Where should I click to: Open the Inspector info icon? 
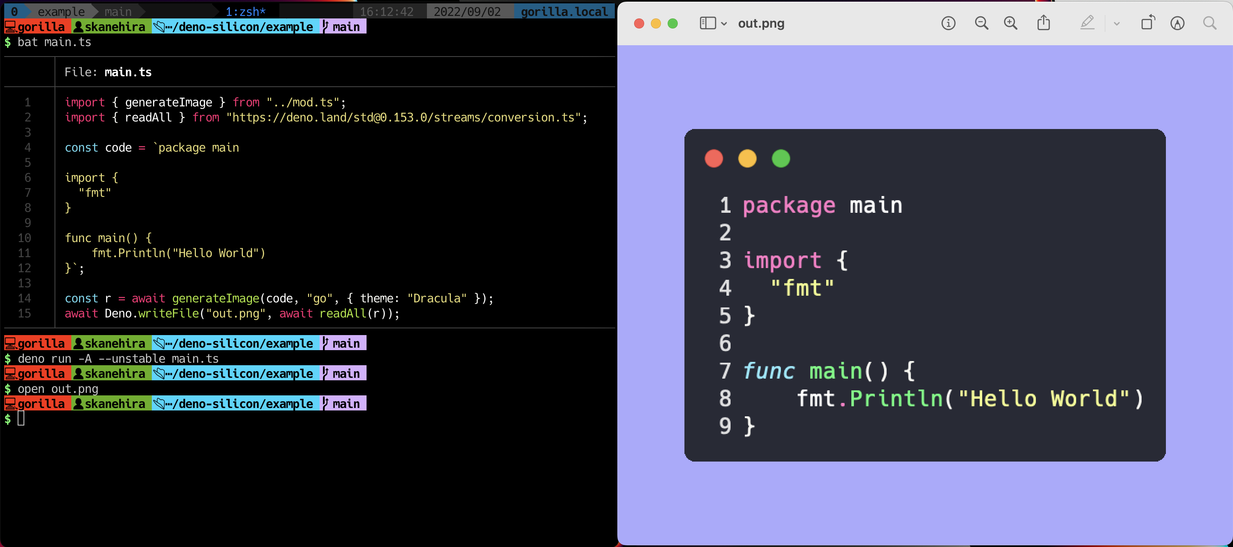click(x=948, y=23)
